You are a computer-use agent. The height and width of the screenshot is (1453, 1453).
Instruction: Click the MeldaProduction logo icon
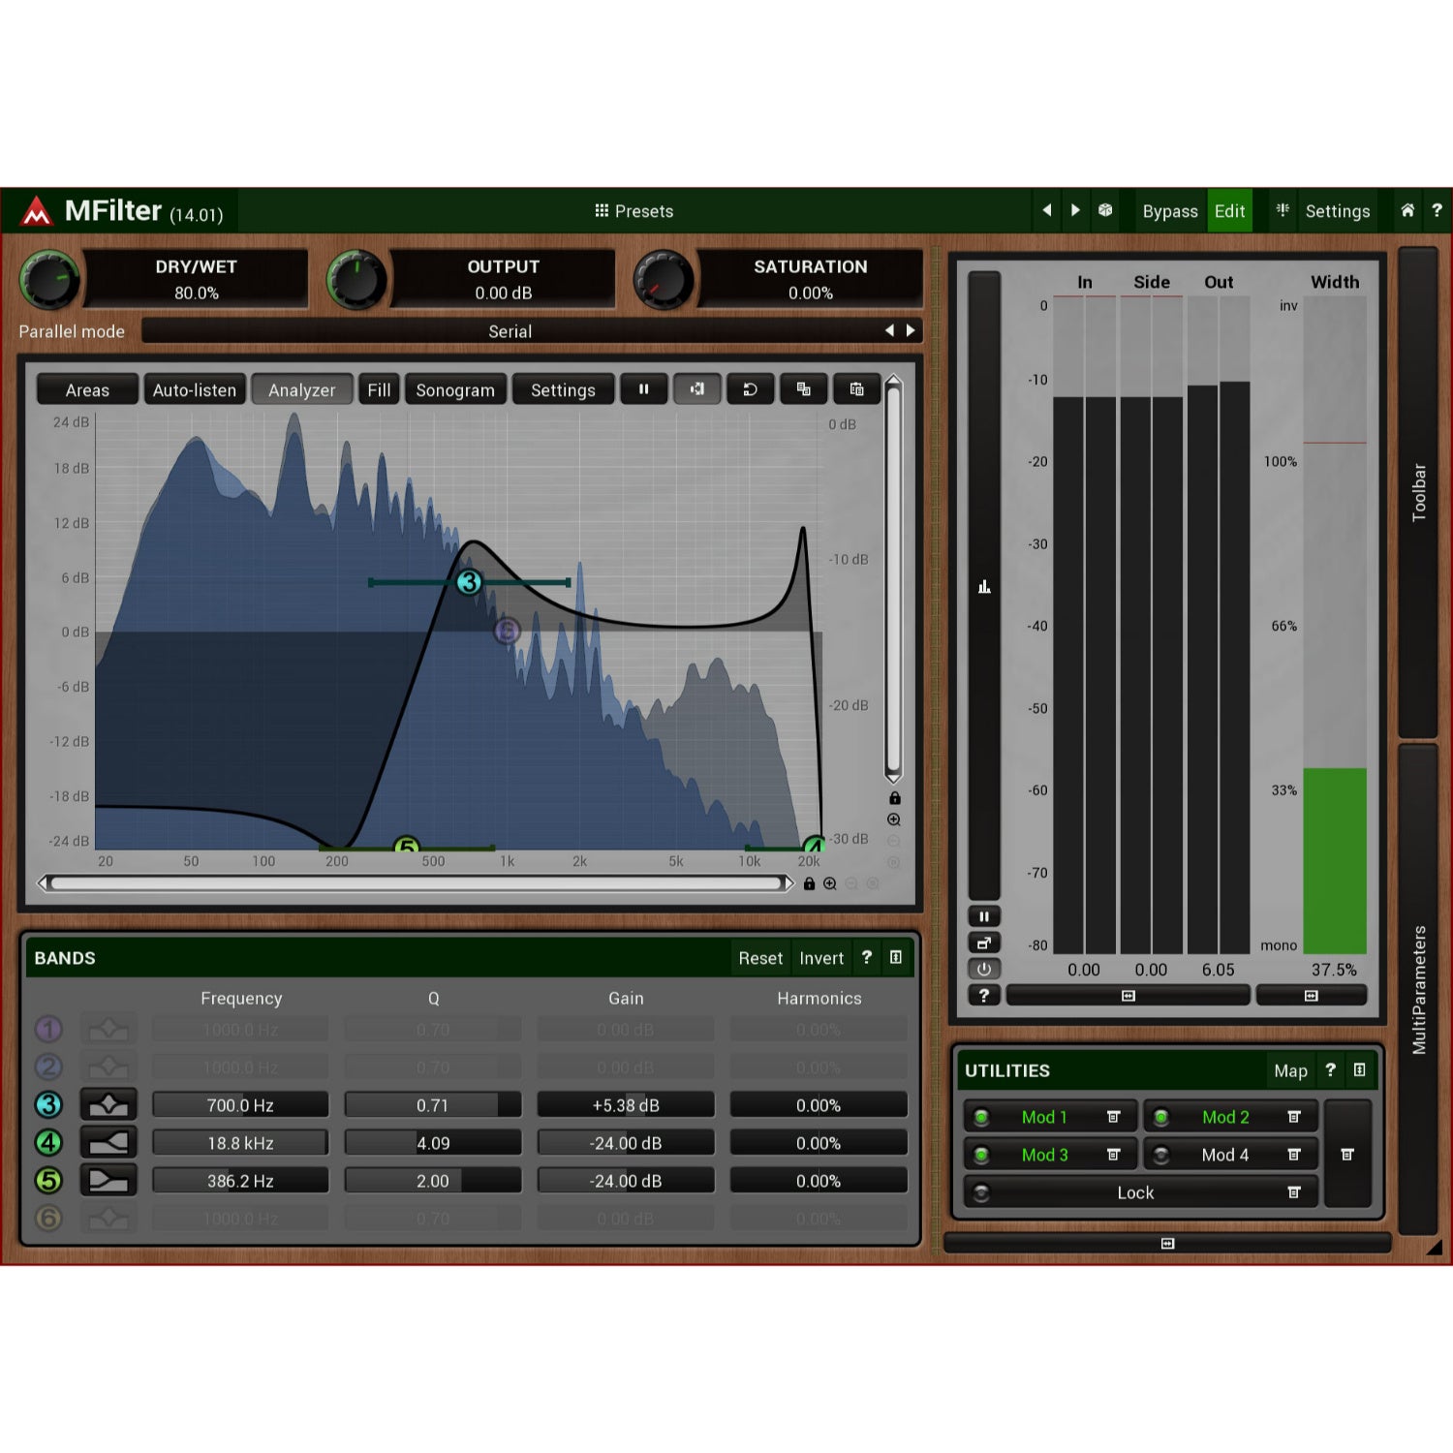coord(37,211)
